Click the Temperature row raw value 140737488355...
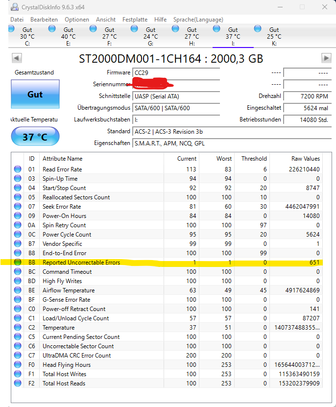The width and height of the screenshot is (336, 407). click(297, 327)
